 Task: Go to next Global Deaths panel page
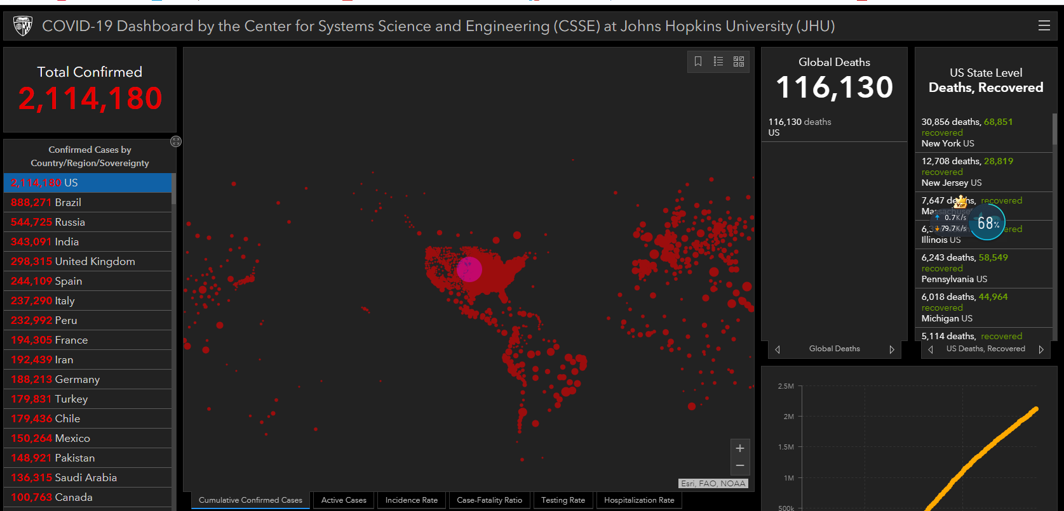click(892, 349)
